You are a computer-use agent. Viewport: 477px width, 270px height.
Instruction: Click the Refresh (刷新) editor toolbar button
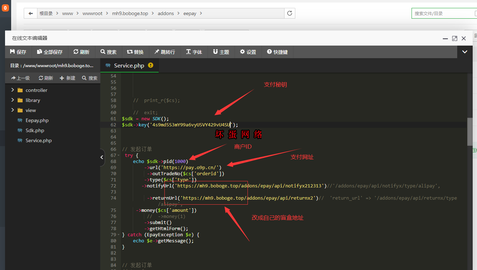tap(81, 52)
